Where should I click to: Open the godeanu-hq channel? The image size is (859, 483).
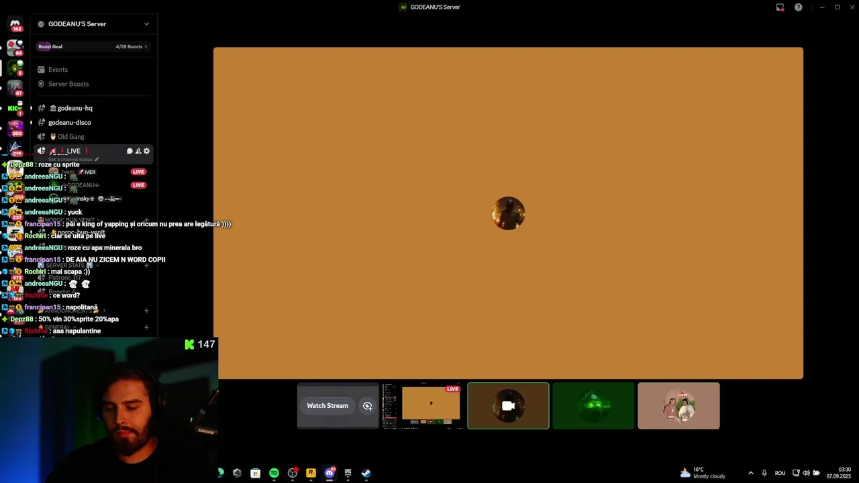coord(74,108)
